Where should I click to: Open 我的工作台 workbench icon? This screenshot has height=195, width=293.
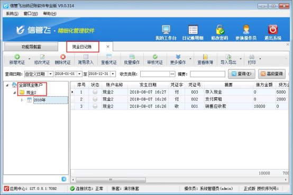[166, 29]
